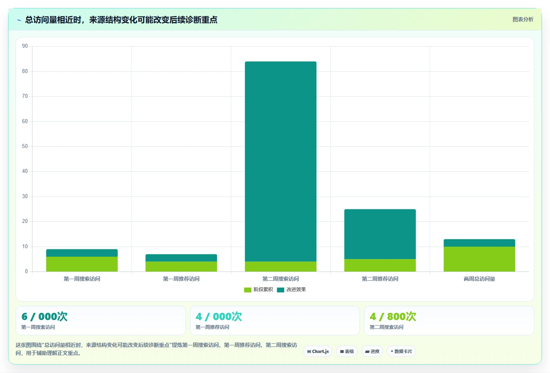This screenshot has width=550, height=373.
Task: Click the 两周总访问量 x-axis label
Action: (479, 279)
